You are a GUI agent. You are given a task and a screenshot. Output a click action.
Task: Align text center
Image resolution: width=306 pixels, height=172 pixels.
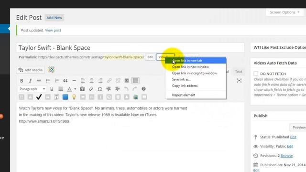(91, 81)
